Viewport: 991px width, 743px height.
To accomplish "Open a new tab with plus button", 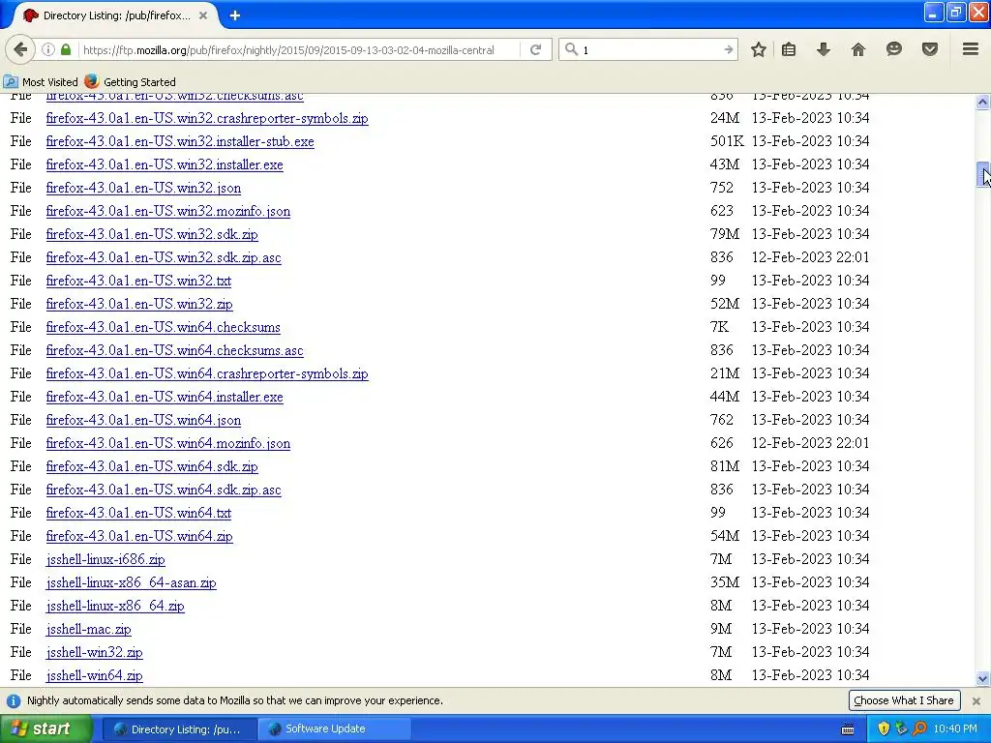I will (235, 15).
